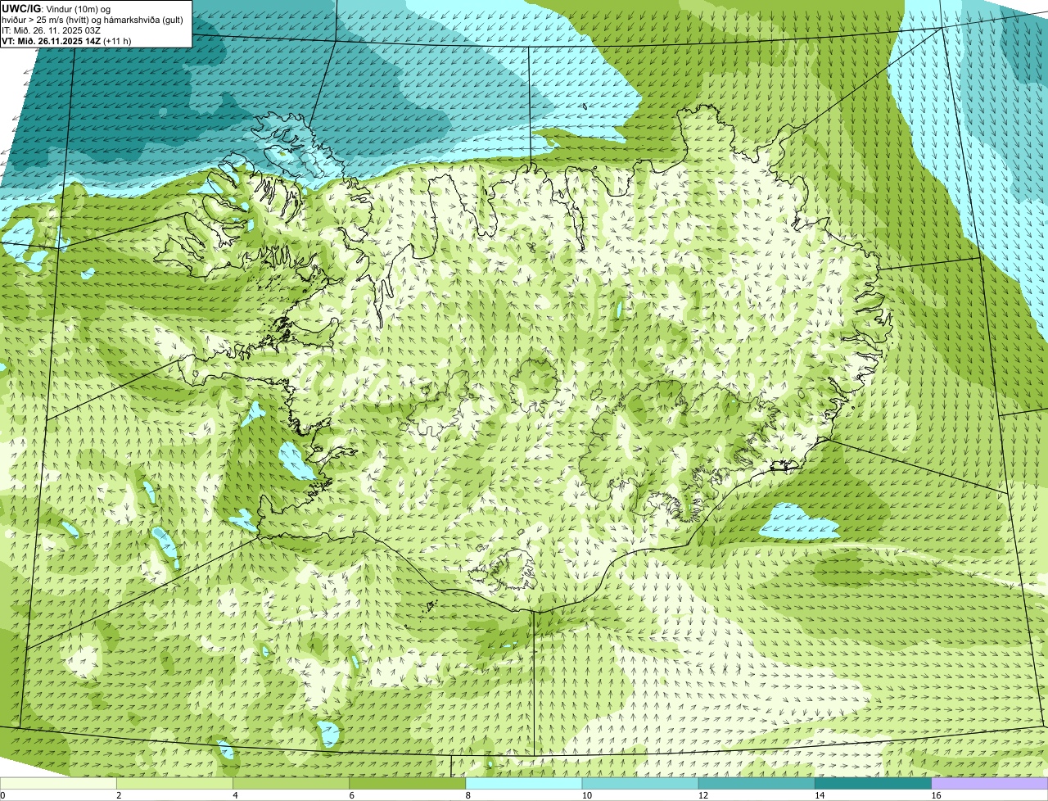Select the light cyan 8–10 m/s swatch
The width and height of the screenshot is (1048, 801).
[x=524, y=784]
